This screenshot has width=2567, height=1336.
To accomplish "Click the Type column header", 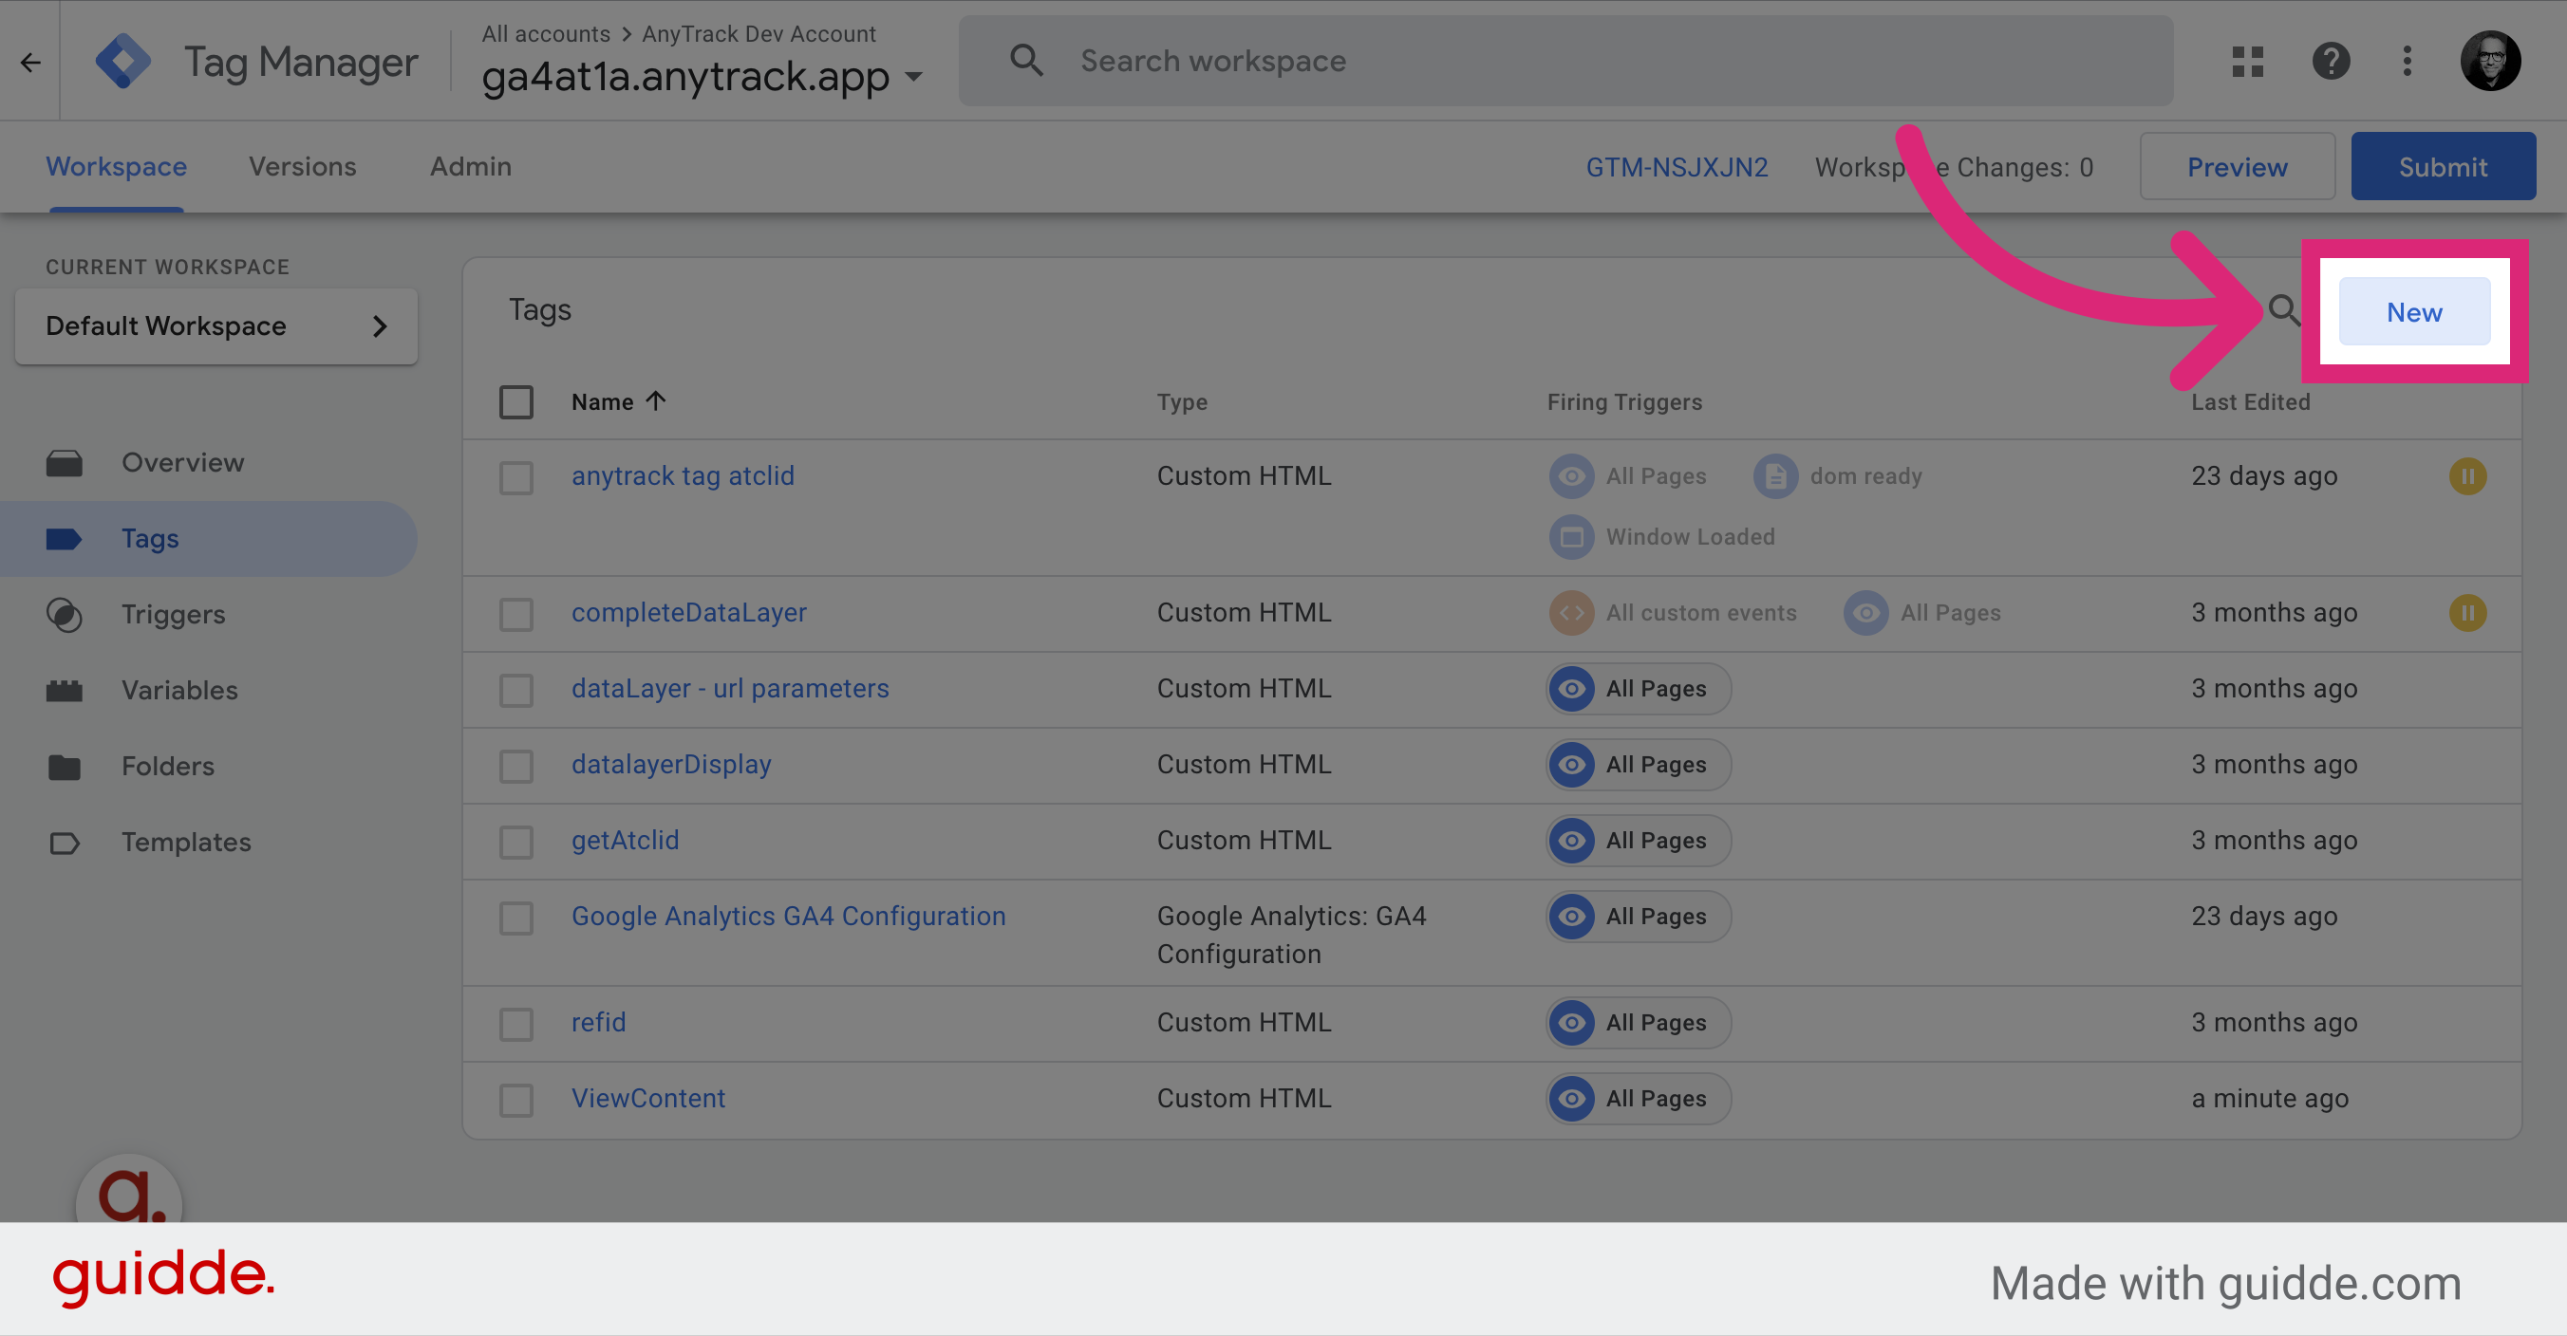I will (x=1182, y=401).
